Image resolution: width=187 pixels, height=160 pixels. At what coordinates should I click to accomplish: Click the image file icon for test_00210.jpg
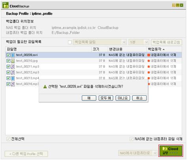coord(13,61)
